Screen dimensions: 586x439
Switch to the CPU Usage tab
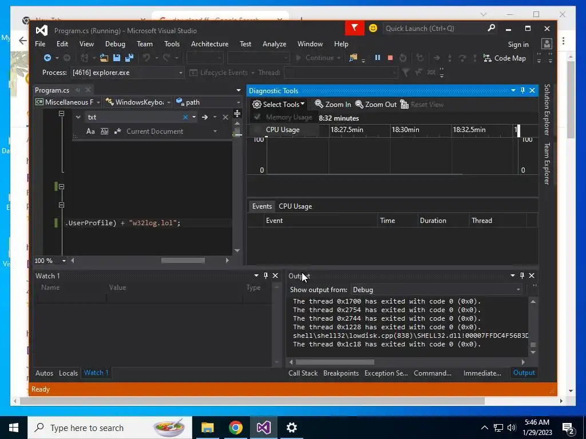pyautogui.click(x=295, y=206)
